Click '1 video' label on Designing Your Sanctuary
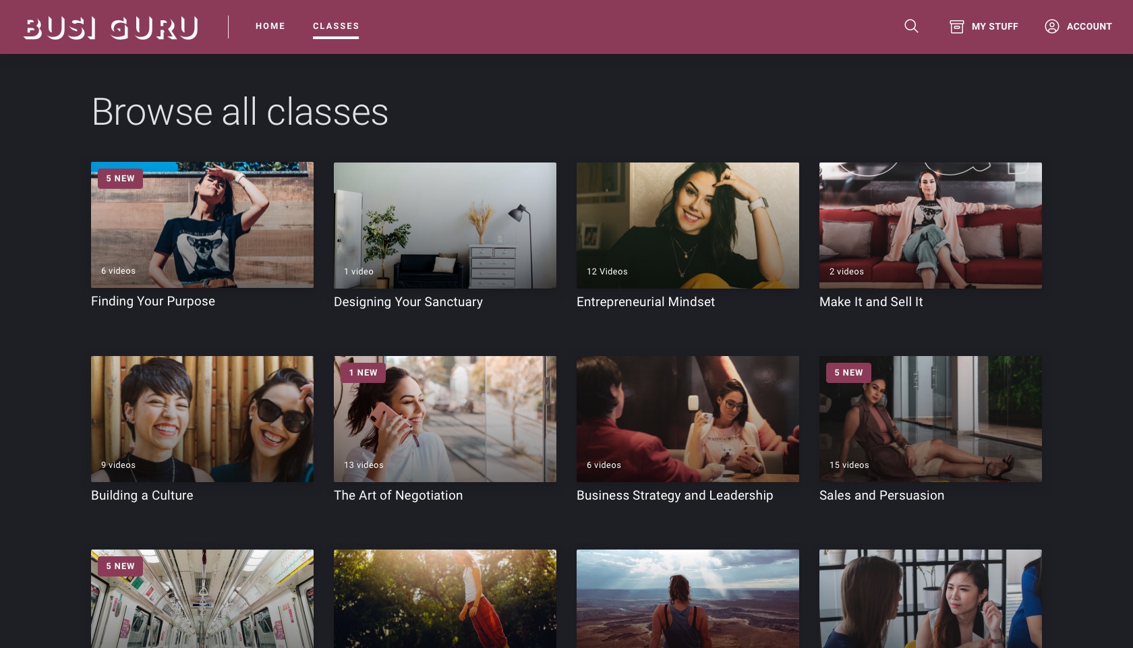This screenshot has height=648, width=1133. tap(358, 272)
